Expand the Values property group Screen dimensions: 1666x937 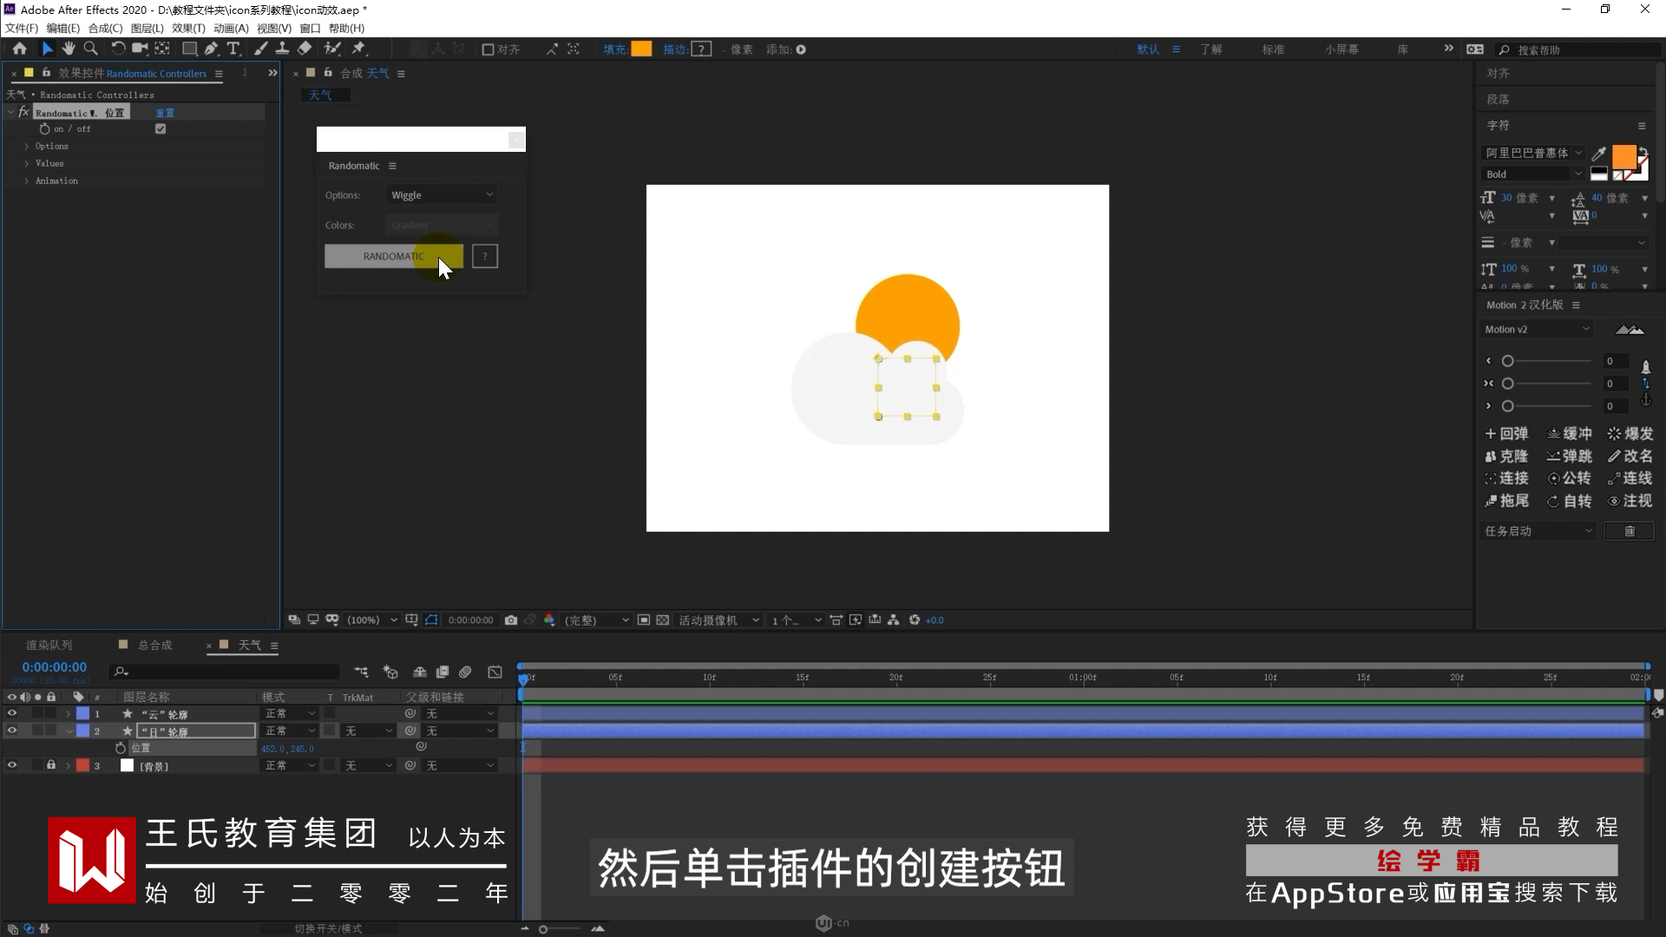tap(27, 163)
